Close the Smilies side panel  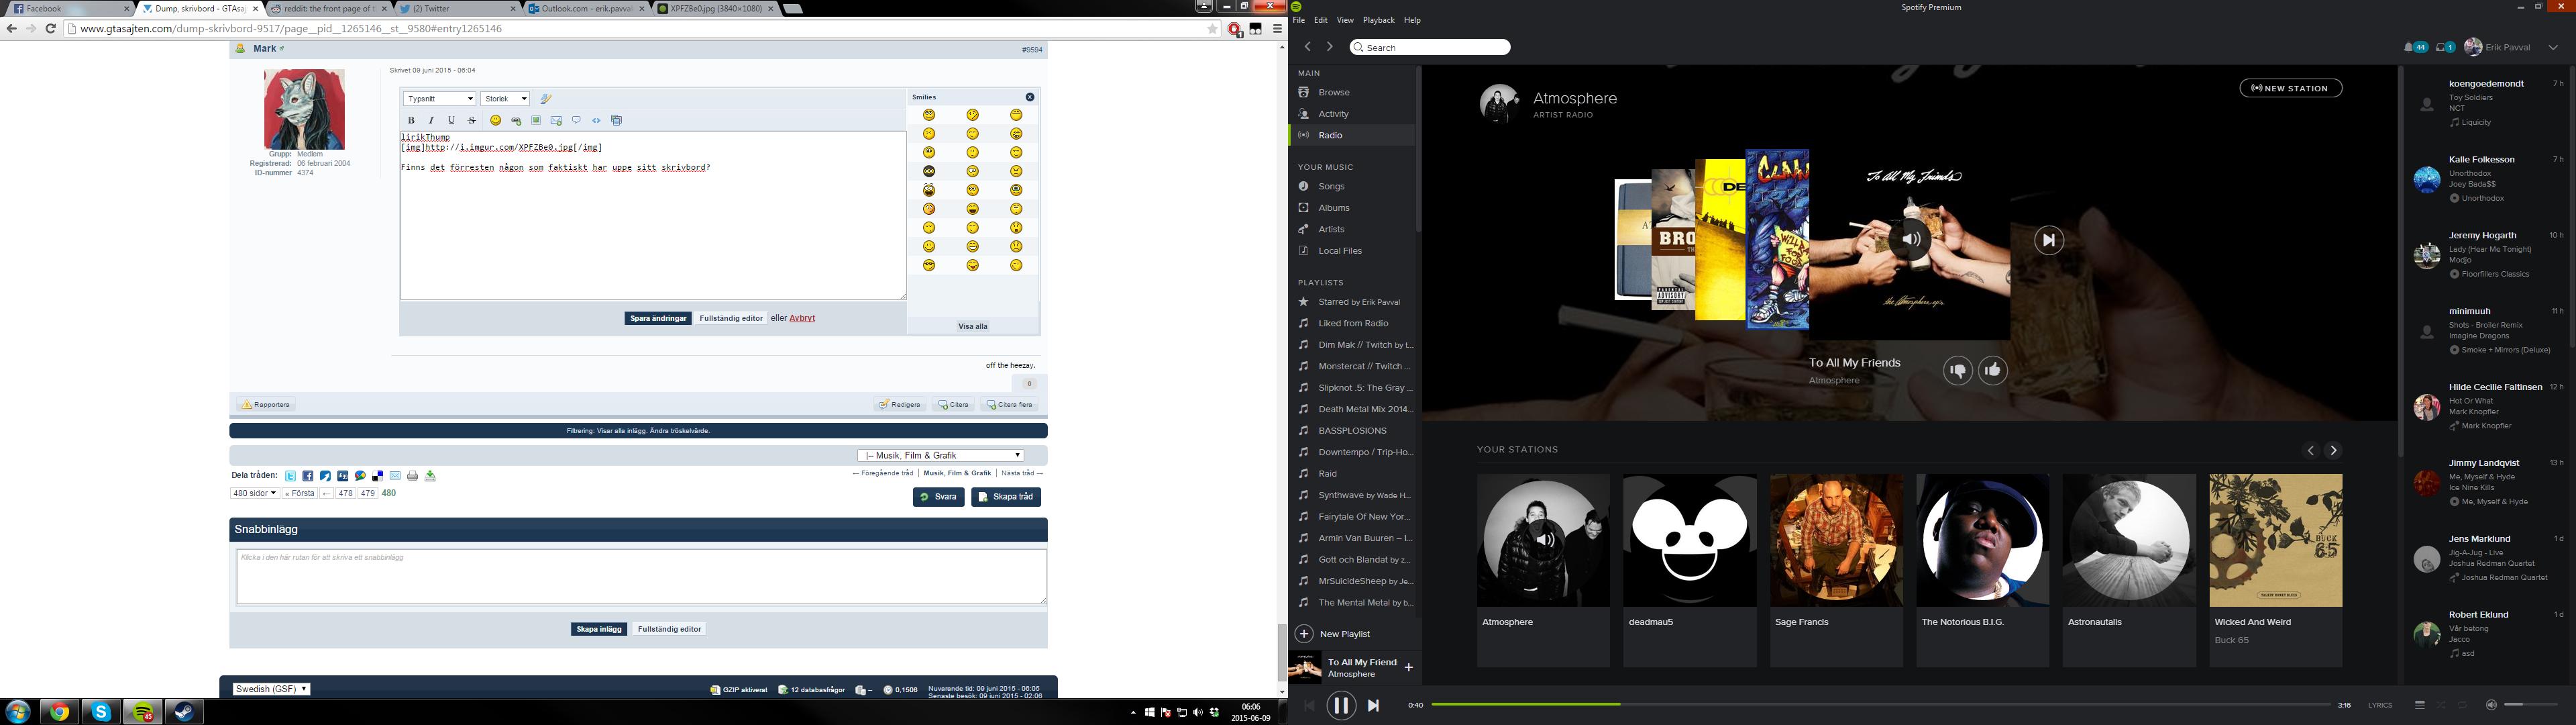pos(1030,97)
